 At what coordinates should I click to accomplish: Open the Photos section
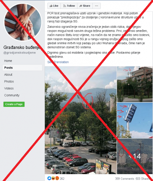point(9,81)
